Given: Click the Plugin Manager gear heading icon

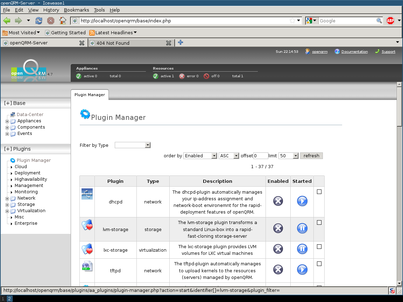Looking at the screenshot, I should pyautogui.click(x=85, y=114).
